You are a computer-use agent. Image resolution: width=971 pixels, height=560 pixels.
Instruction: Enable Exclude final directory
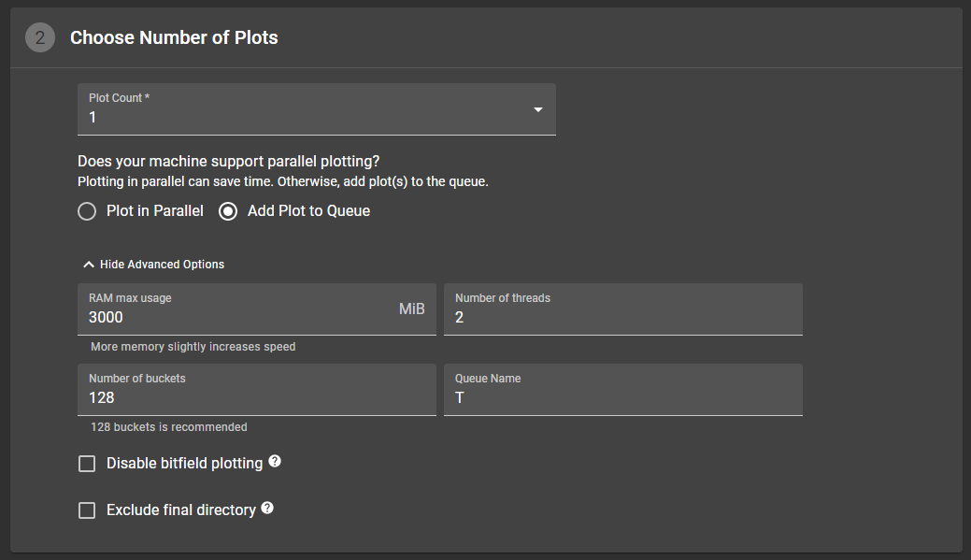[87, 510]
